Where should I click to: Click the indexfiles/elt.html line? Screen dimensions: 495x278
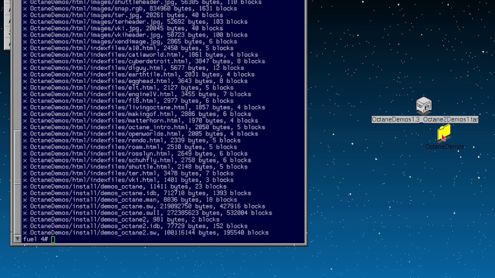coord(128,88)
